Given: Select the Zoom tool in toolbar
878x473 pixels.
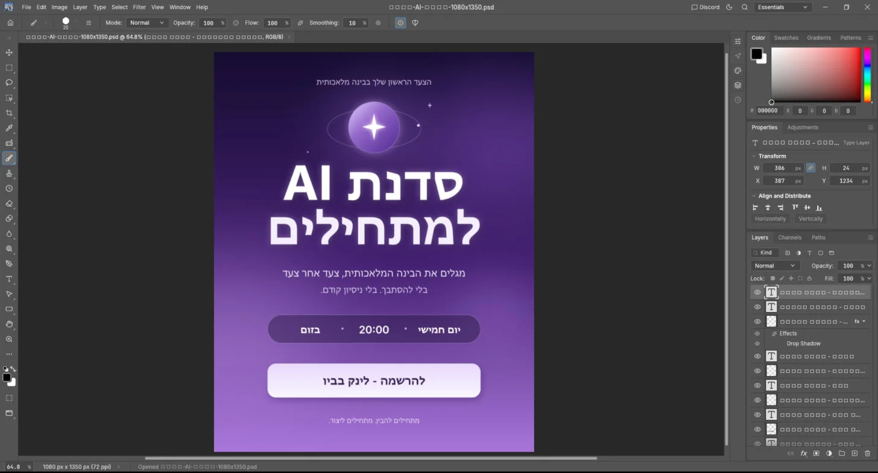Looking at the screenshot, I should click(9, 339).
